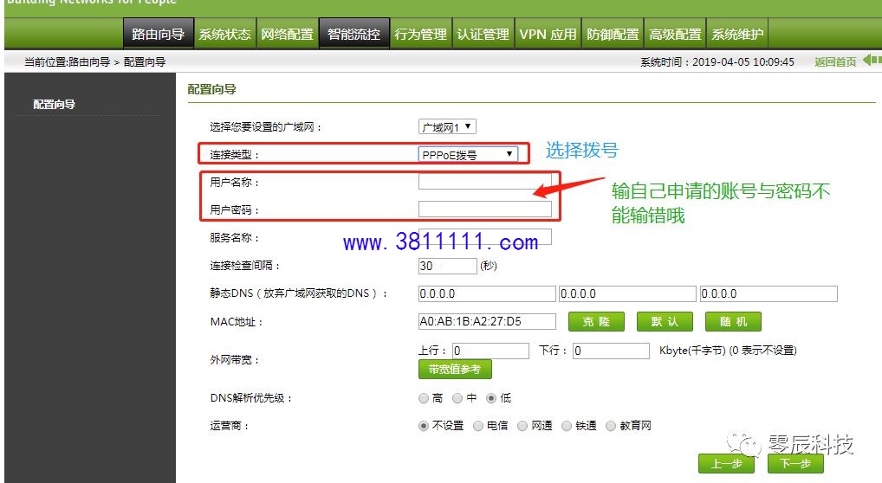This screenshot has width=882, height=483.
Task: Click the 带宽值参考 button
Action: pyautogui.click(x=455, y=370)
